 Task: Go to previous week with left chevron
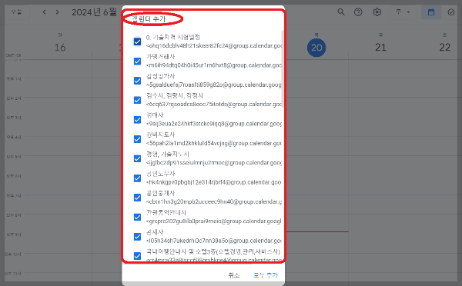tap(44, 12)
